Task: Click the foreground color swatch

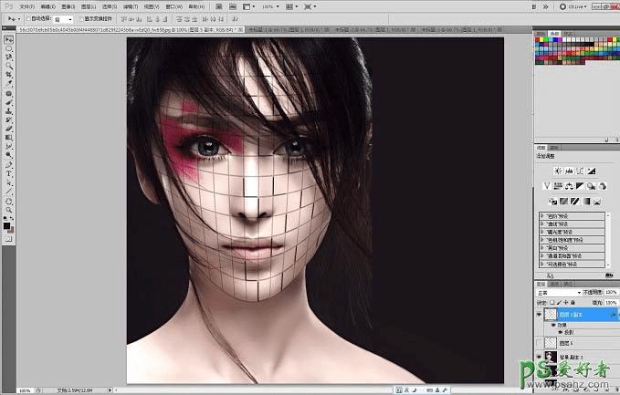Action: (6, 220)
